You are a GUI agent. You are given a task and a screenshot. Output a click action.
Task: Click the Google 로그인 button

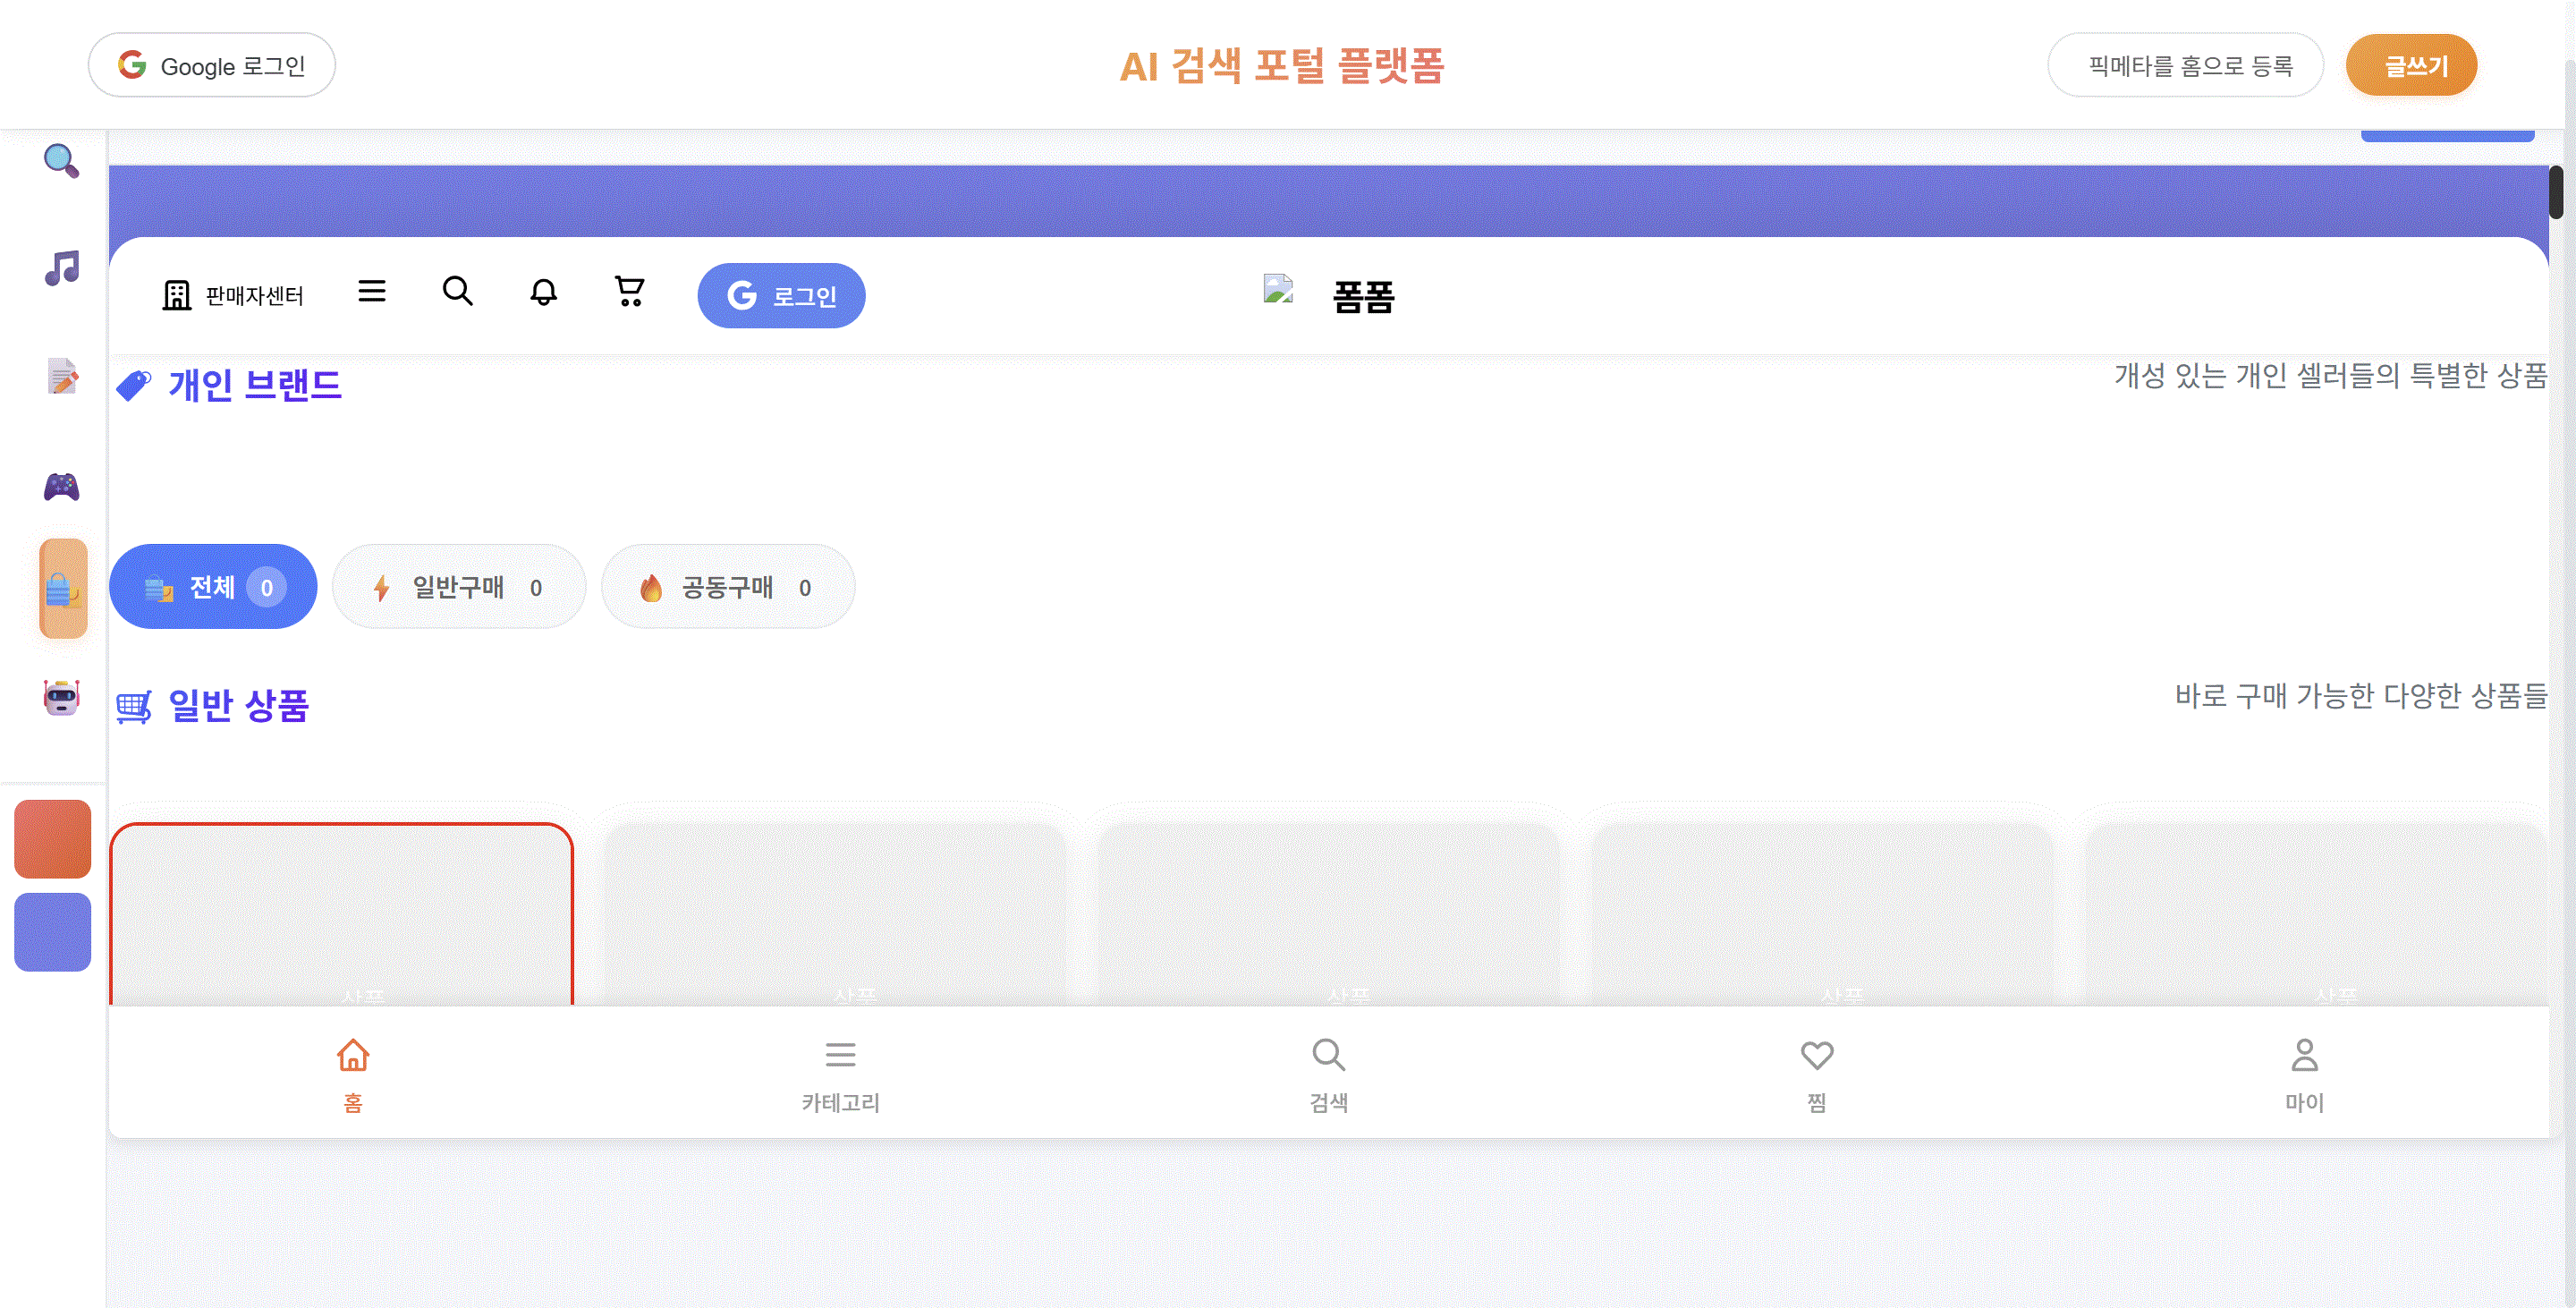[x=212, y=66]
